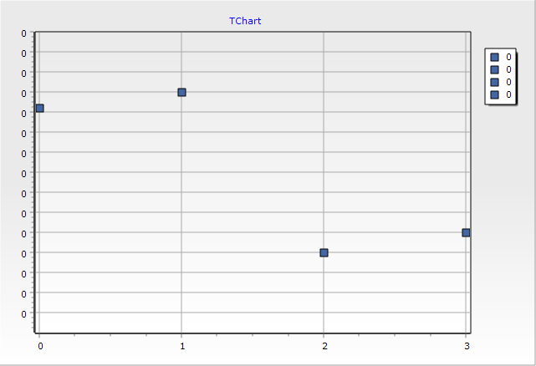Click the first legend item's text label
This screenshot has height=366, width=536.
(508, 57)
